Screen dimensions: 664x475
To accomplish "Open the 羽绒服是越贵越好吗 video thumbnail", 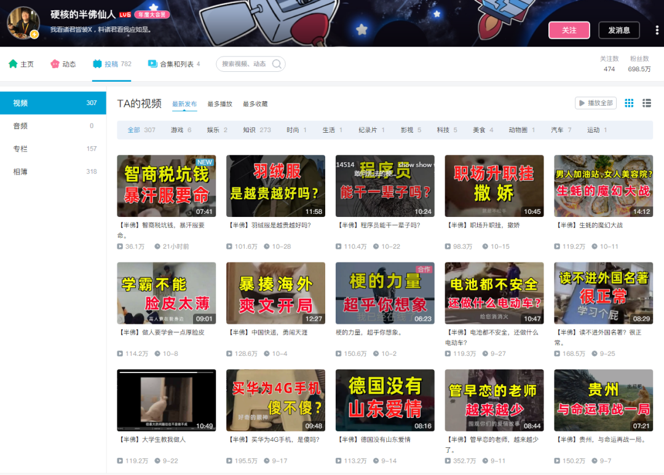I will [275, 186].
